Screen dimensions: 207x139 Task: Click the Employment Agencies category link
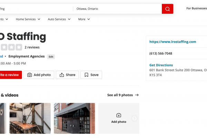[27, 56]
